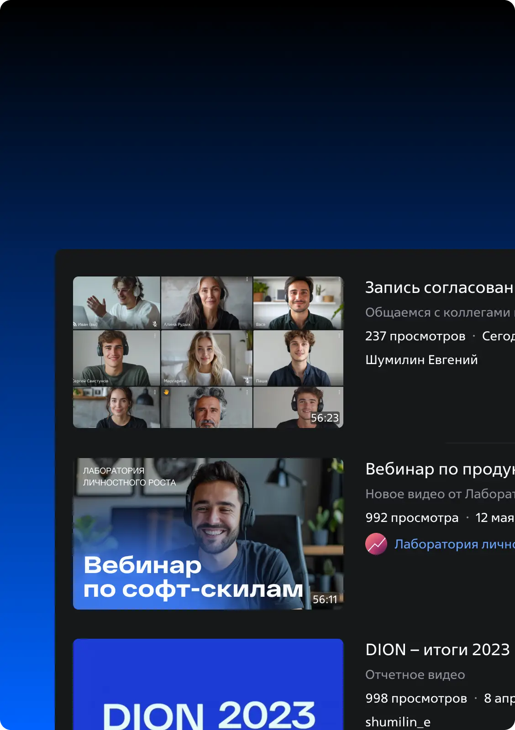Play the Вебинар по софт-скилам thumbnail
This screenshot has height=730, width=515.
click(208, 534)
